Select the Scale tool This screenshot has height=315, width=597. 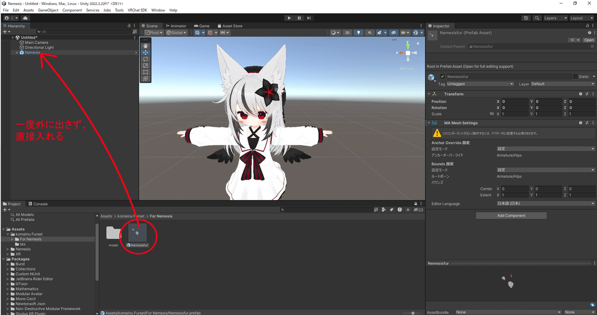[145, 65]
